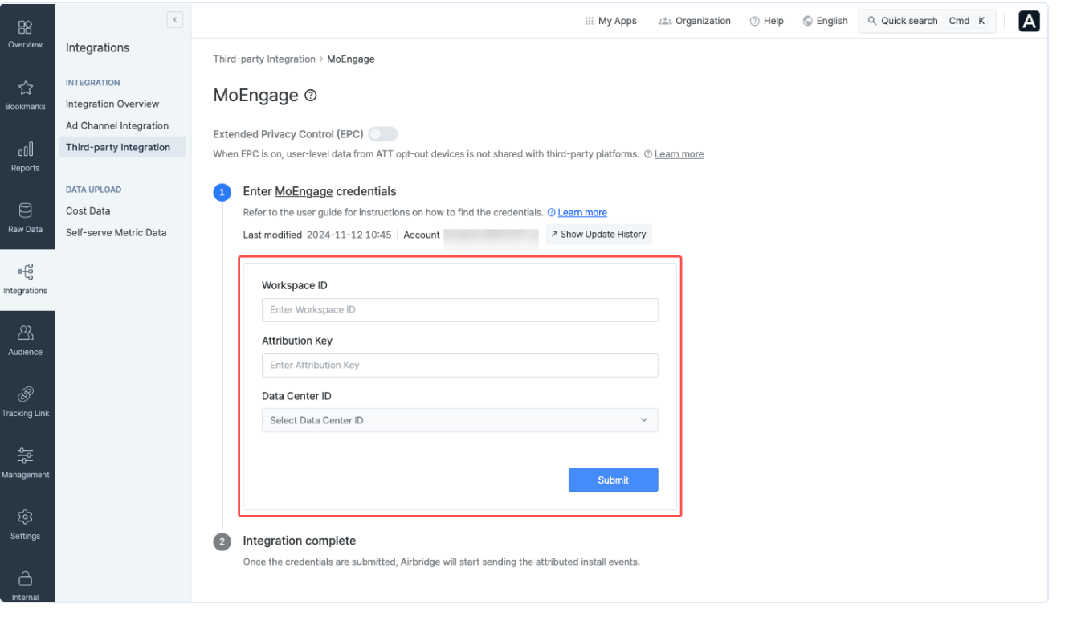Open Self-serve Metric Data page
Screen dimensions: 1065x617
pyautogui.click(x=116, y=232)
